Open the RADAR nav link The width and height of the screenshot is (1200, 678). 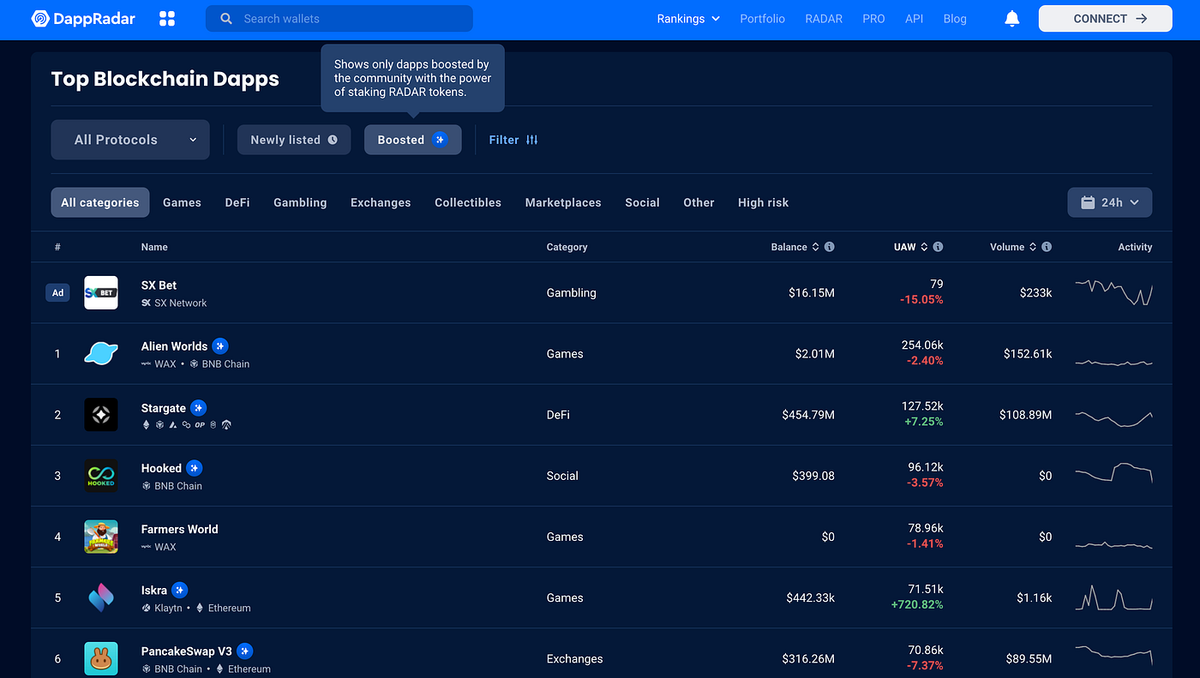tap(824, 19)
